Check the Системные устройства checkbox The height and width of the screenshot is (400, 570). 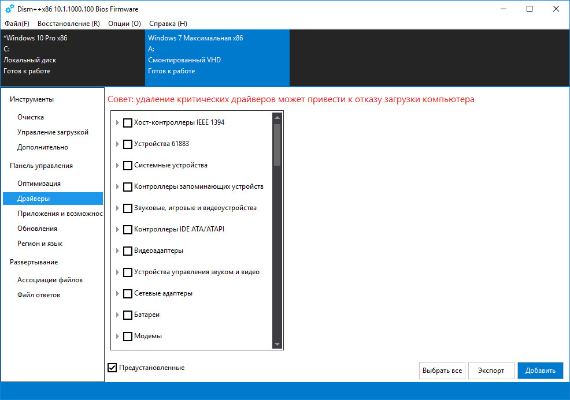coord(128,166)
